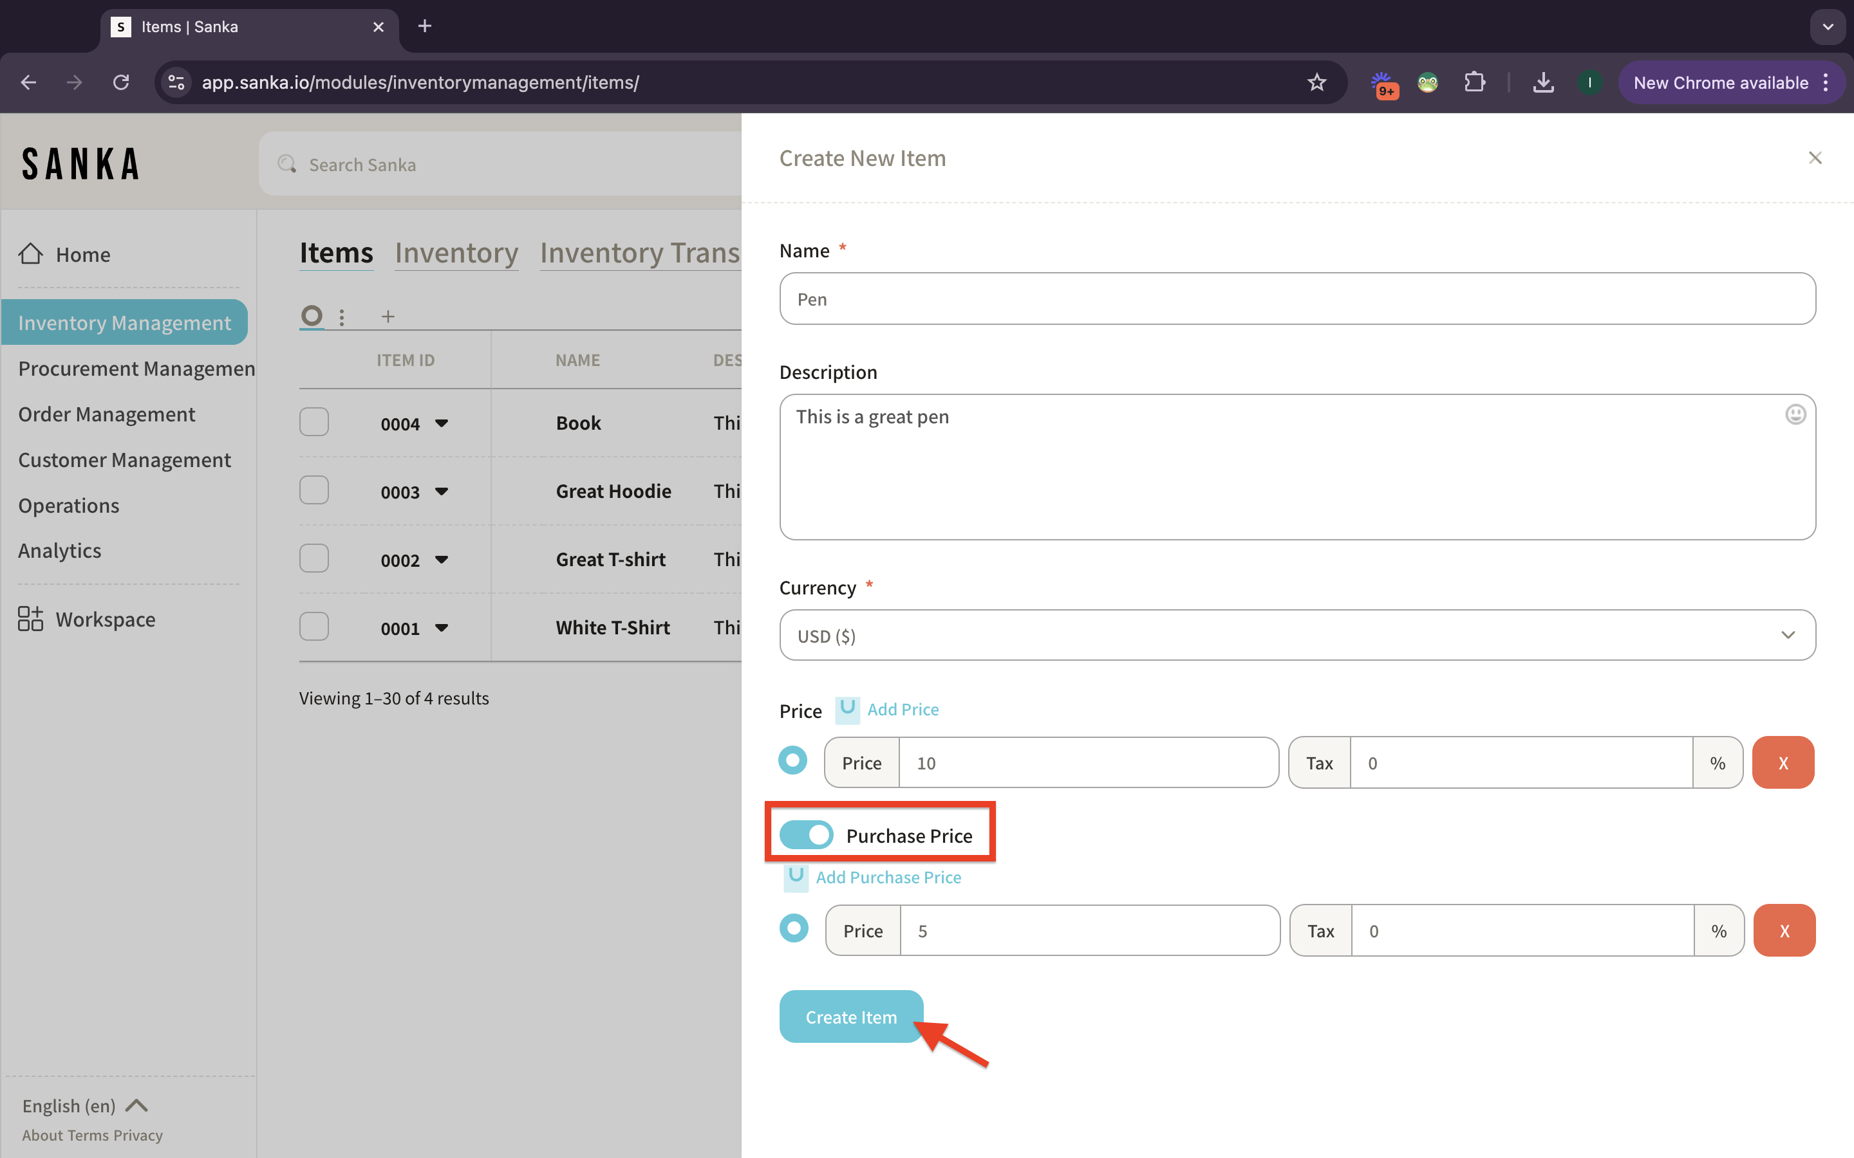Open Chrome extensions puzzle icon
1854x1158 pixels.
point(1474,83)
